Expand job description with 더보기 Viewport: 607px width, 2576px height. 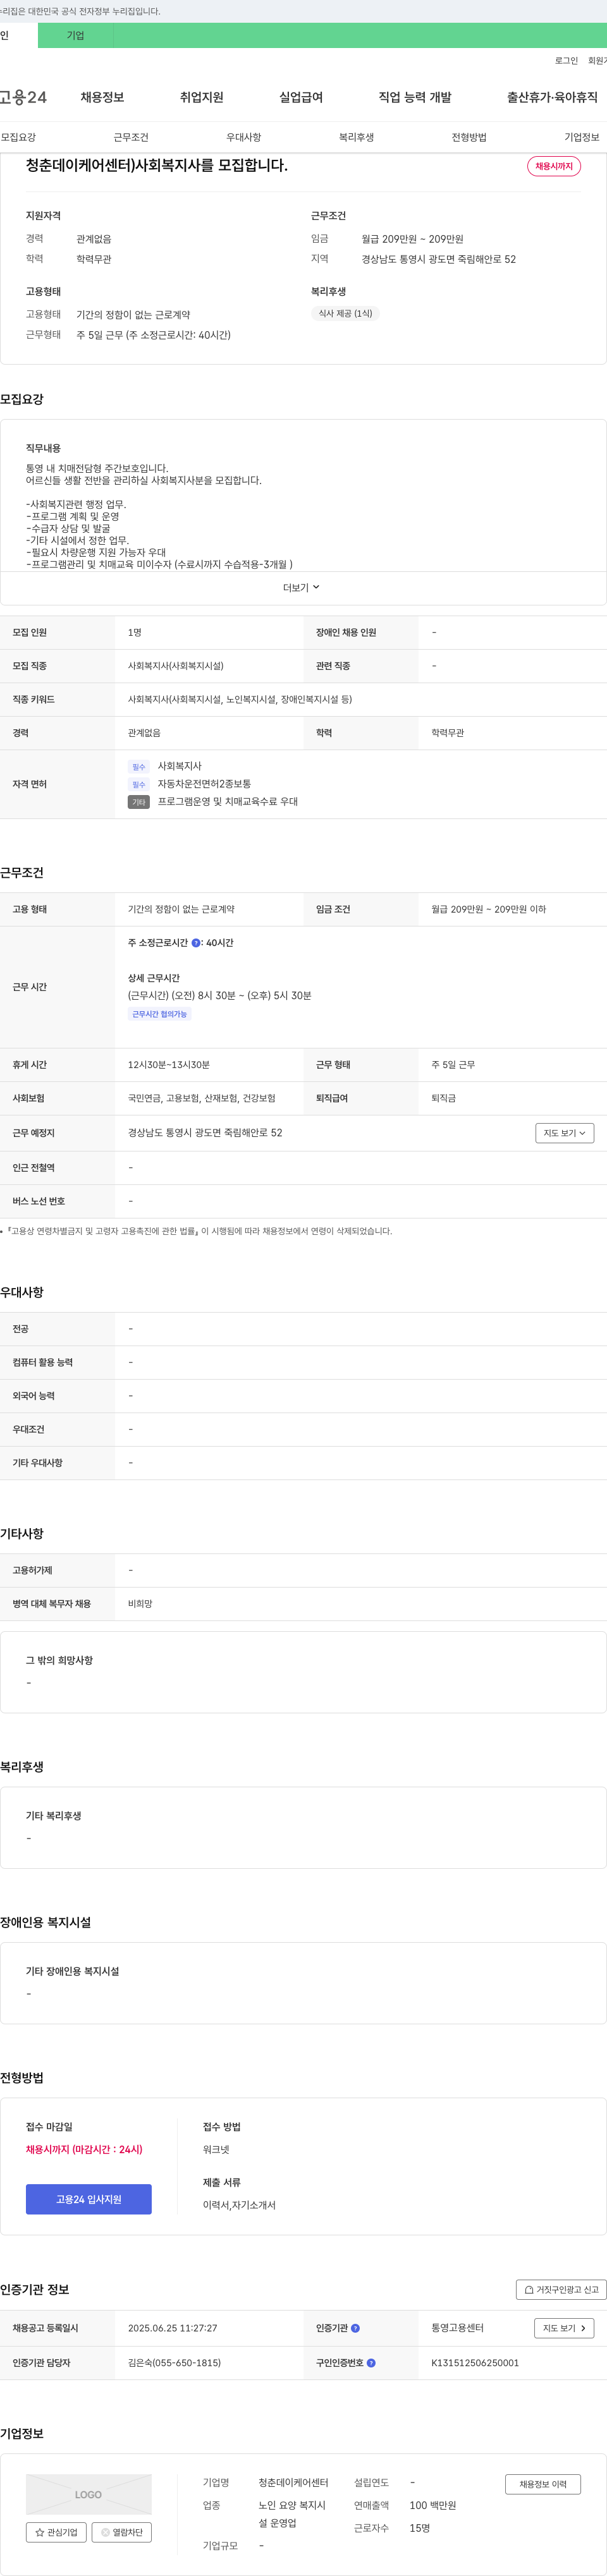(x=302, y=588)
